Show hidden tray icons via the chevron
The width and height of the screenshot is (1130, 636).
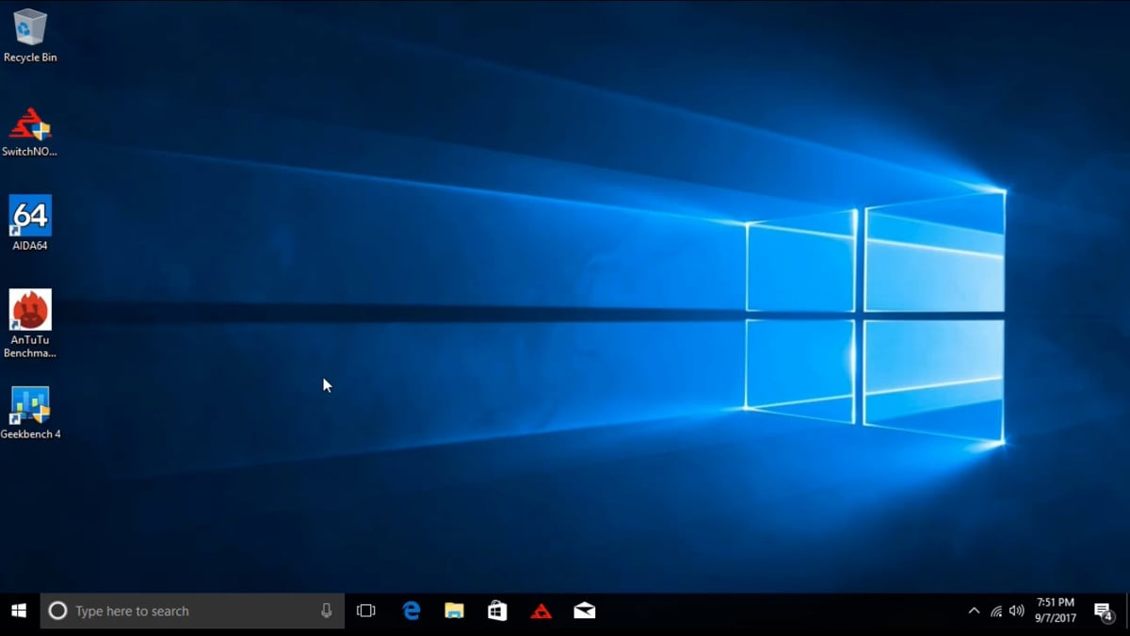click(974, 611)
